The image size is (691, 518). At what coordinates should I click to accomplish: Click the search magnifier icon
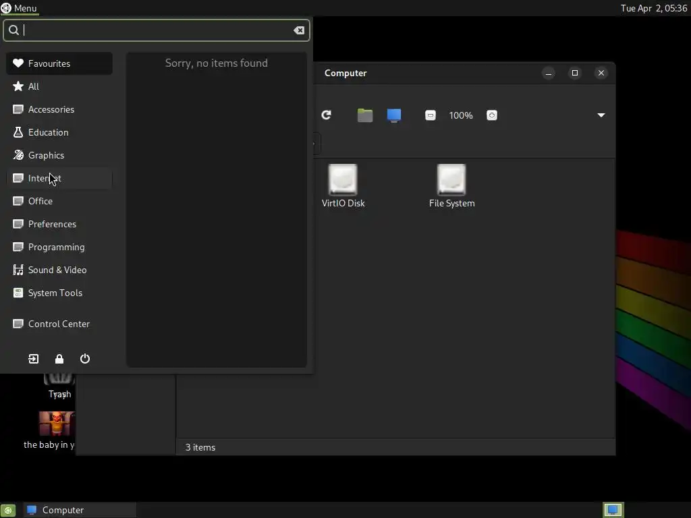13,30
